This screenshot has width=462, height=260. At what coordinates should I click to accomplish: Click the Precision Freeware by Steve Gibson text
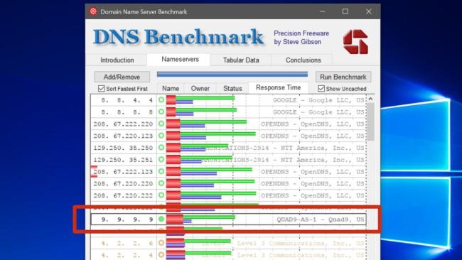(x=301, y=38)
